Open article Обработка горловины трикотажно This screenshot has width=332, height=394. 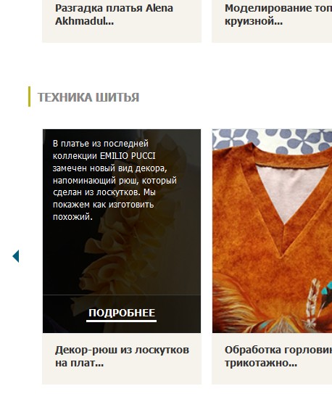click(278, 356)
